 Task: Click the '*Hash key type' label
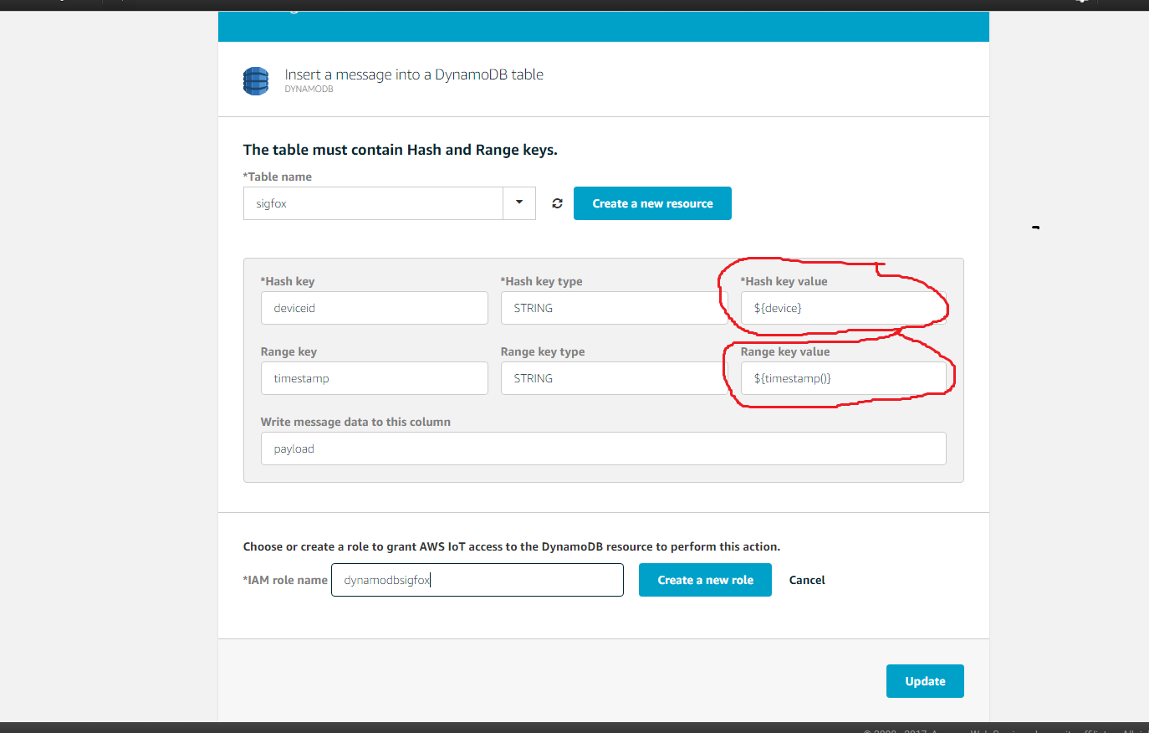click(x=541, y=281)
